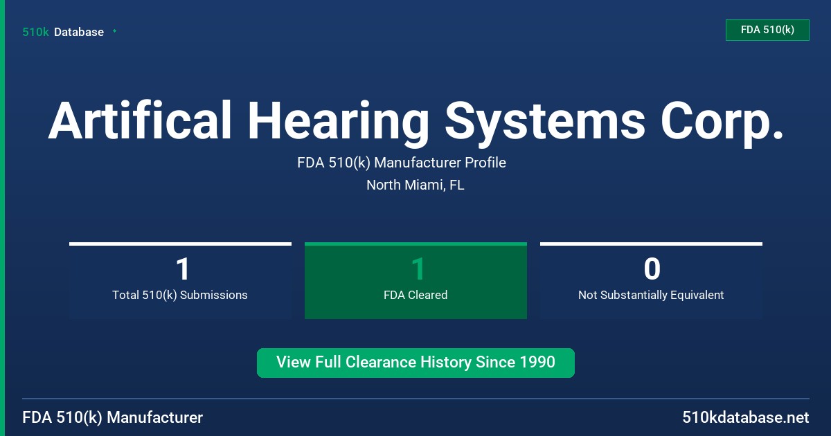The height and width of the screenshot is (436, 831).
Task: Click the FDA 510(k) Manufacturer footer label
Action: click(x=113, y=417)
